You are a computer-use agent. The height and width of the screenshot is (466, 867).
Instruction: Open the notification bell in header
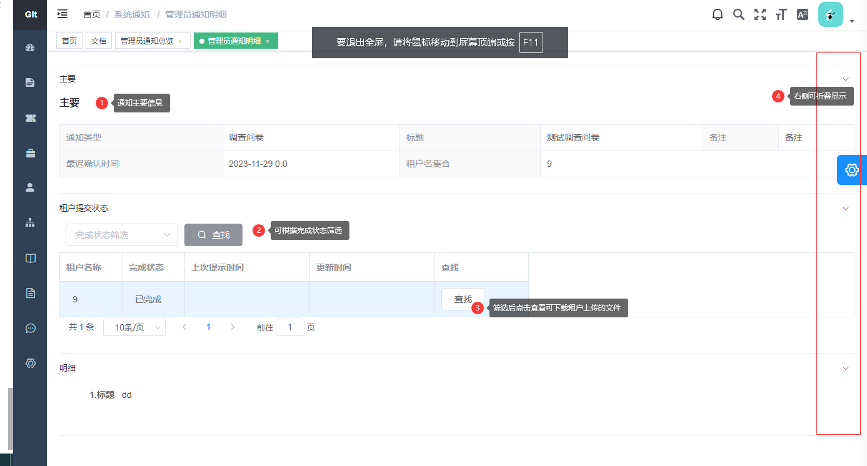[x=718, y=14]
